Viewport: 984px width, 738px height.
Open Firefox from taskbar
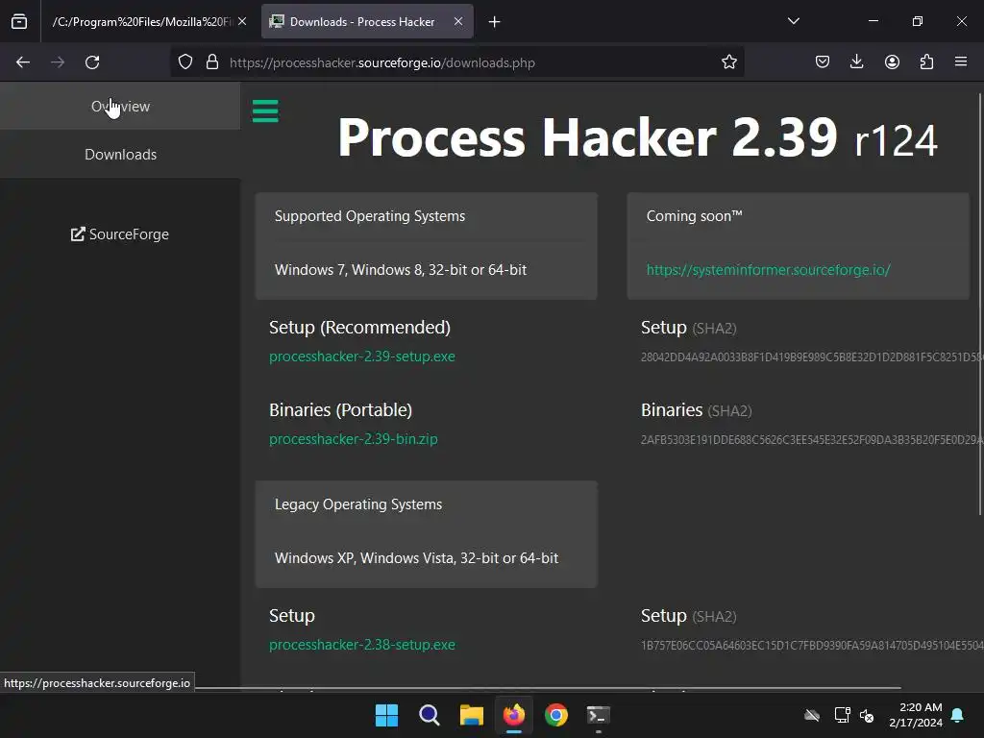pyautogui.click(x=514, y=715)
